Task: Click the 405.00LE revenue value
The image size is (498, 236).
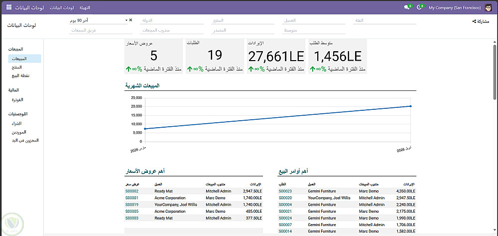Action: coord(254,211)
